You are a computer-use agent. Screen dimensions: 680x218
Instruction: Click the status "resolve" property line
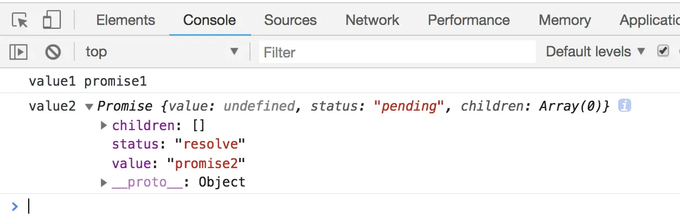pos(179,144)
